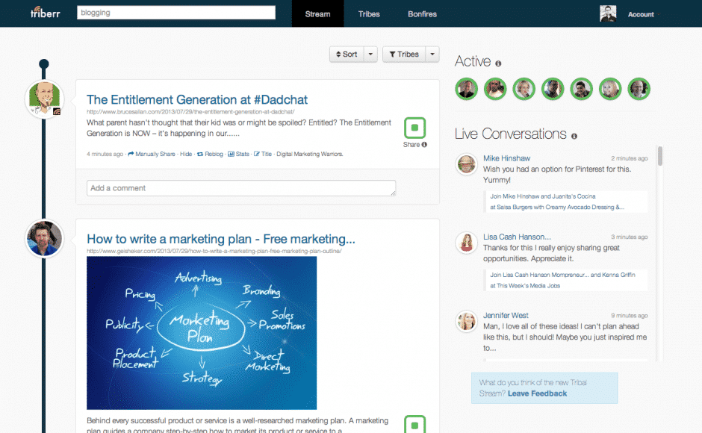Image resolution: width=702 pixels, height=433 pixels.
Task: Open the Title edit icon
Action: [257, 154]
